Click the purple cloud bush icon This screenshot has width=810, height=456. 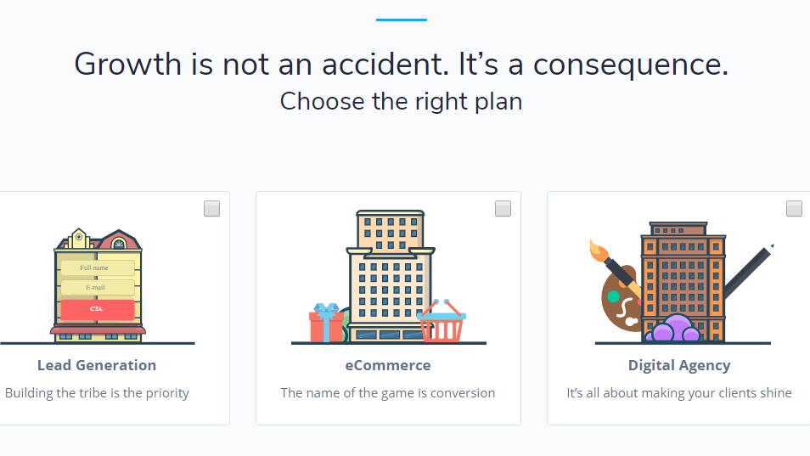(x=675, y=329)
